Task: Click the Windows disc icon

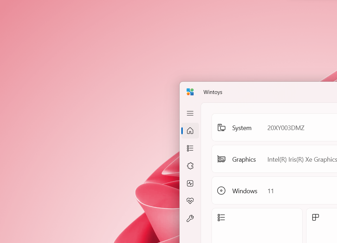Action: [x=221, y=191]
